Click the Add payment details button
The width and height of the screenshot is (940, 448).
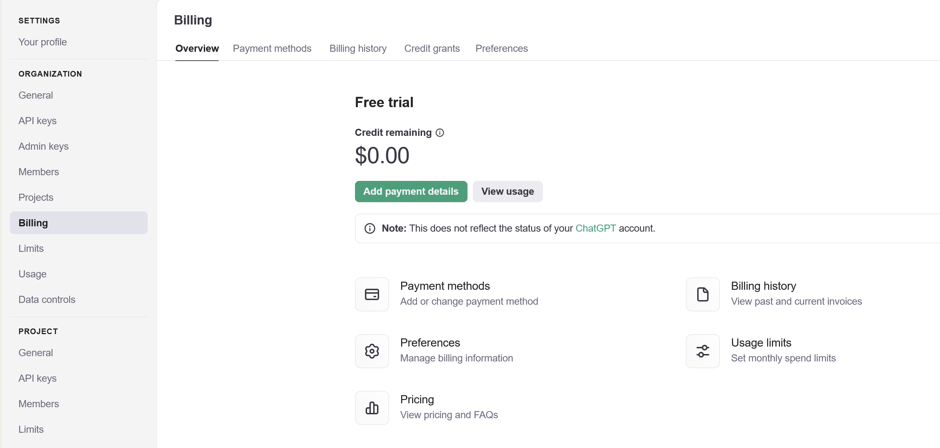tap(411, 192)
